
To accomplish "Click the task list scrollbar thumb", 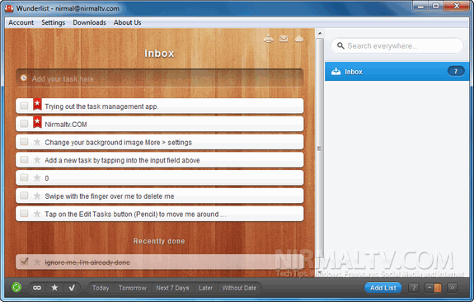I will coord(320,149).
